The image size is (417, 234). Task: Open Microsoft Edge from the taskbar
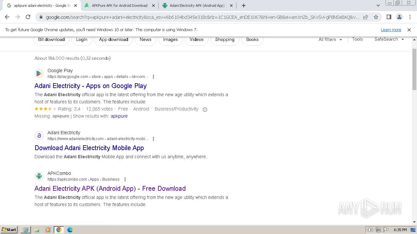pyautogui.click(x=70, y=230)
